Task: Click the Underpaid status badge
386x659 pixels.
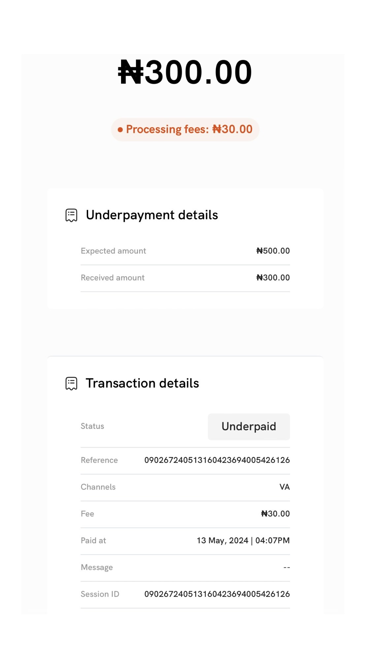Action: [249, 427]
